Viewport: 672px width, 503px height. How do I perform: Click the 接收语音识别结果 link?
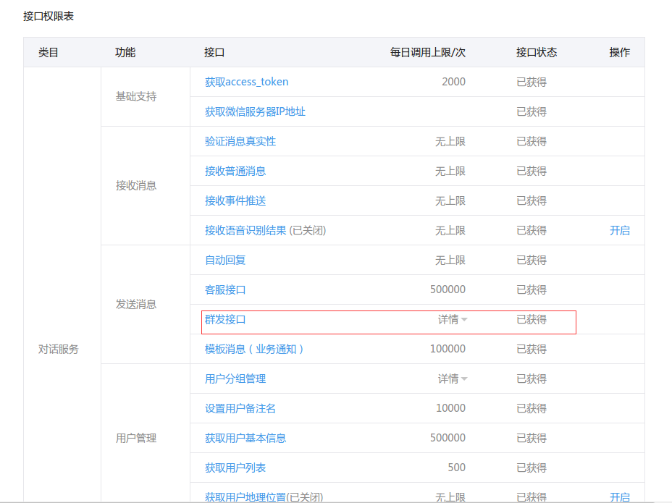[x=245, y=230]
